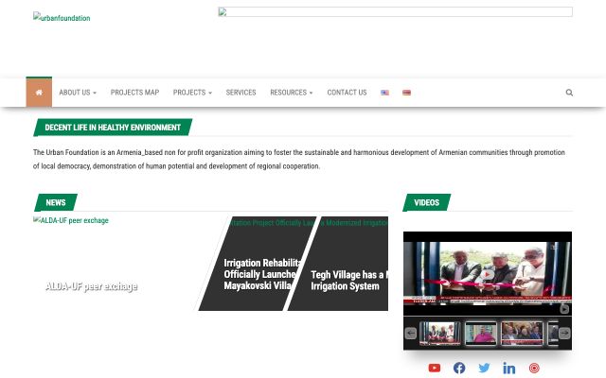The height and width of the screenshot is (378, 606).
Task: Open the site search magnifier
Action: (x=569, y=93)
